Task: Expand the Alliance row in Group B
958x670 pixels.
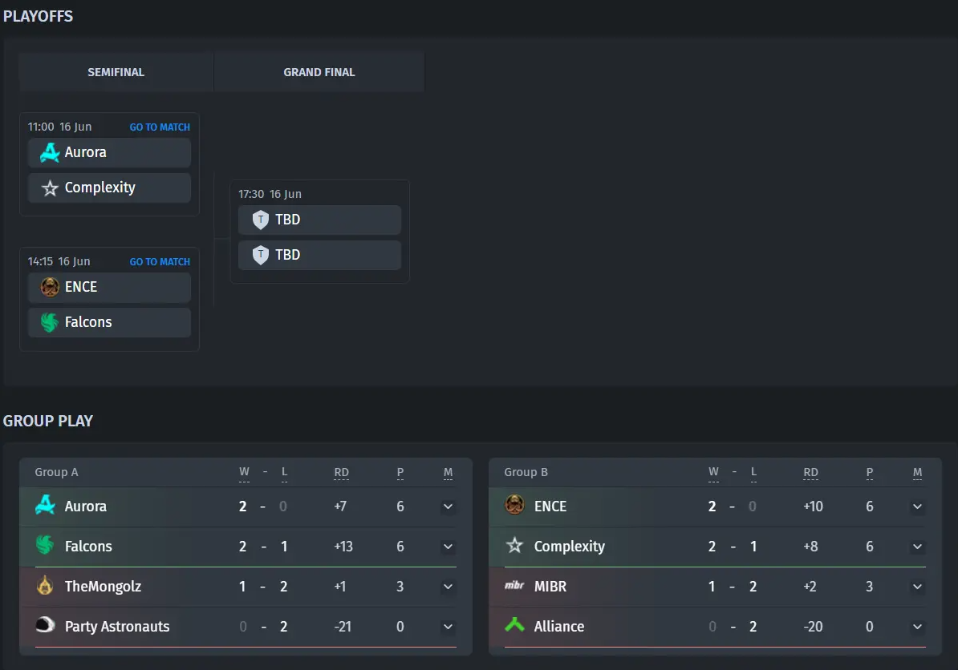Action: pyautogui.click(x=917, y=627)
